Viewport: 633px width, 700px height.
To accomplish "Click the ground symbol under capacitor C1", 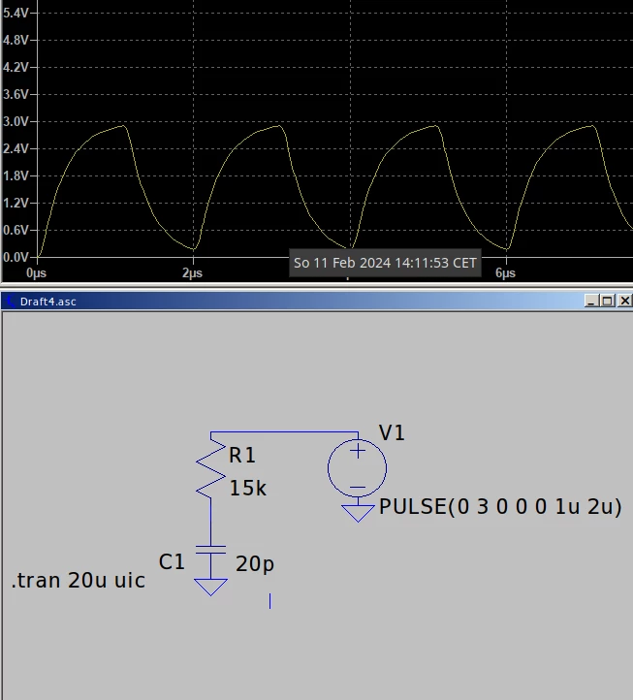I will coord(210,588).
